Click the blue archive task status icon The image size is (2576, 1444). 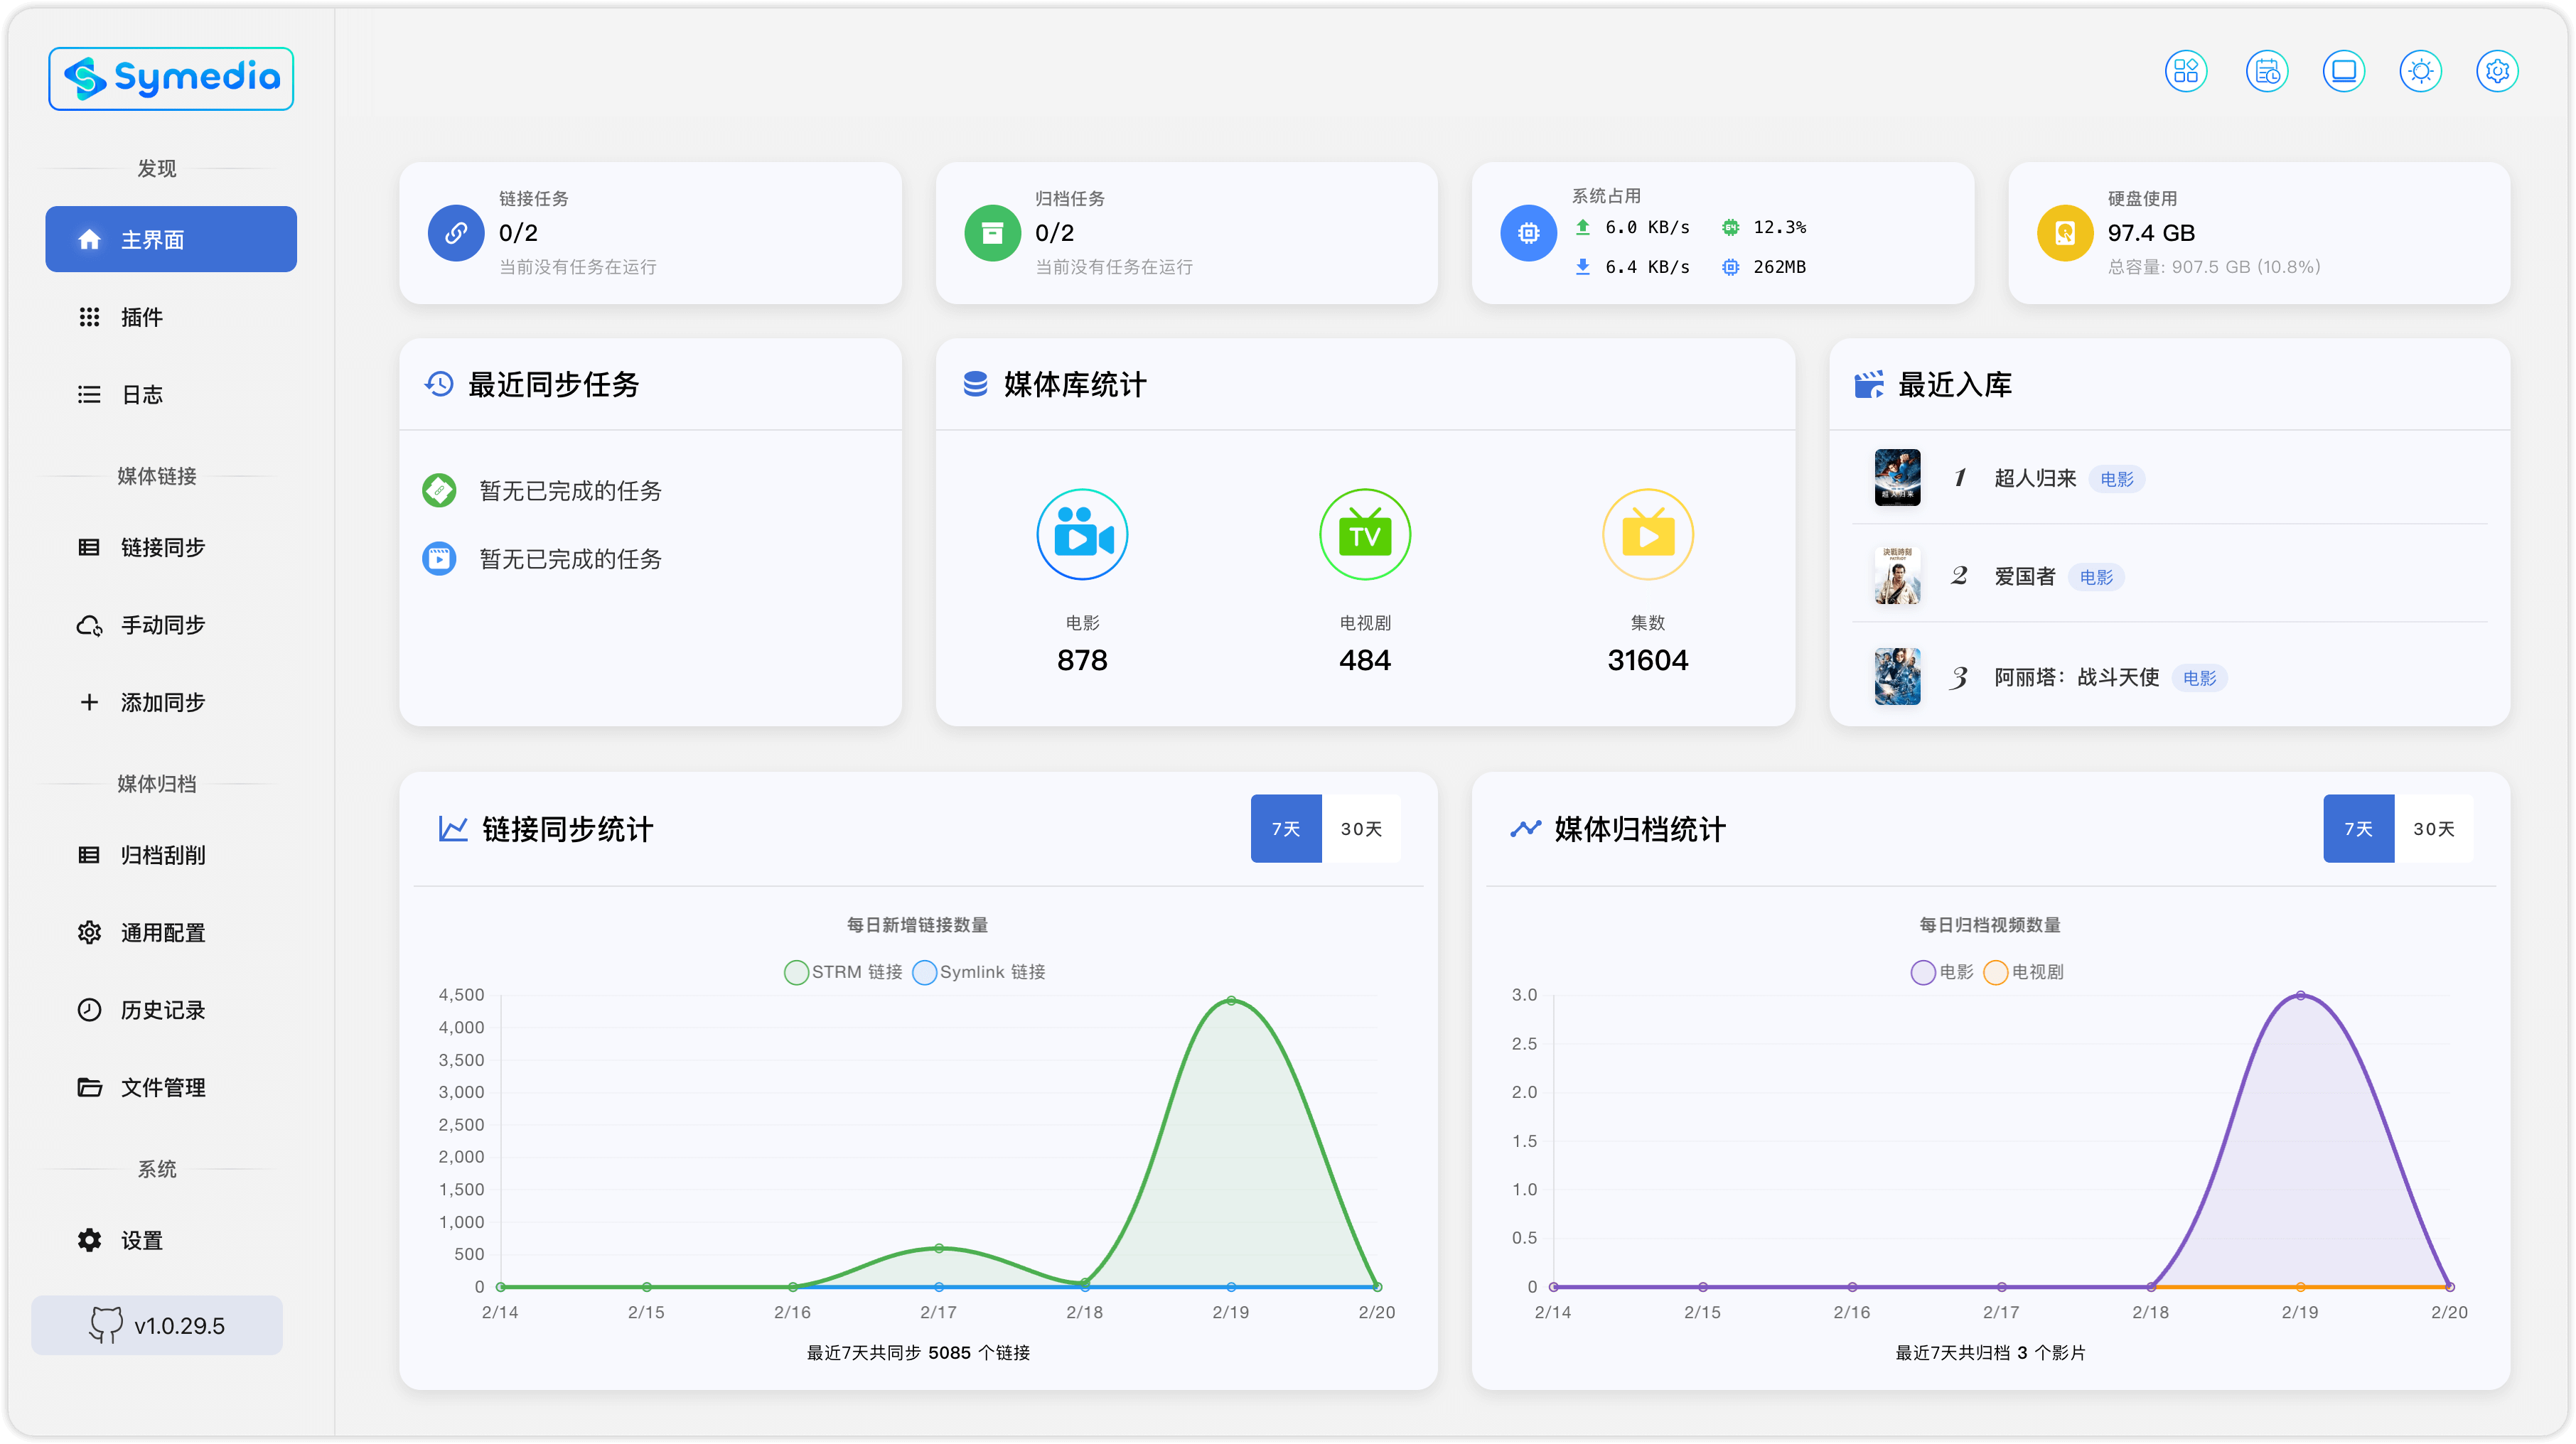pos(439,558)
